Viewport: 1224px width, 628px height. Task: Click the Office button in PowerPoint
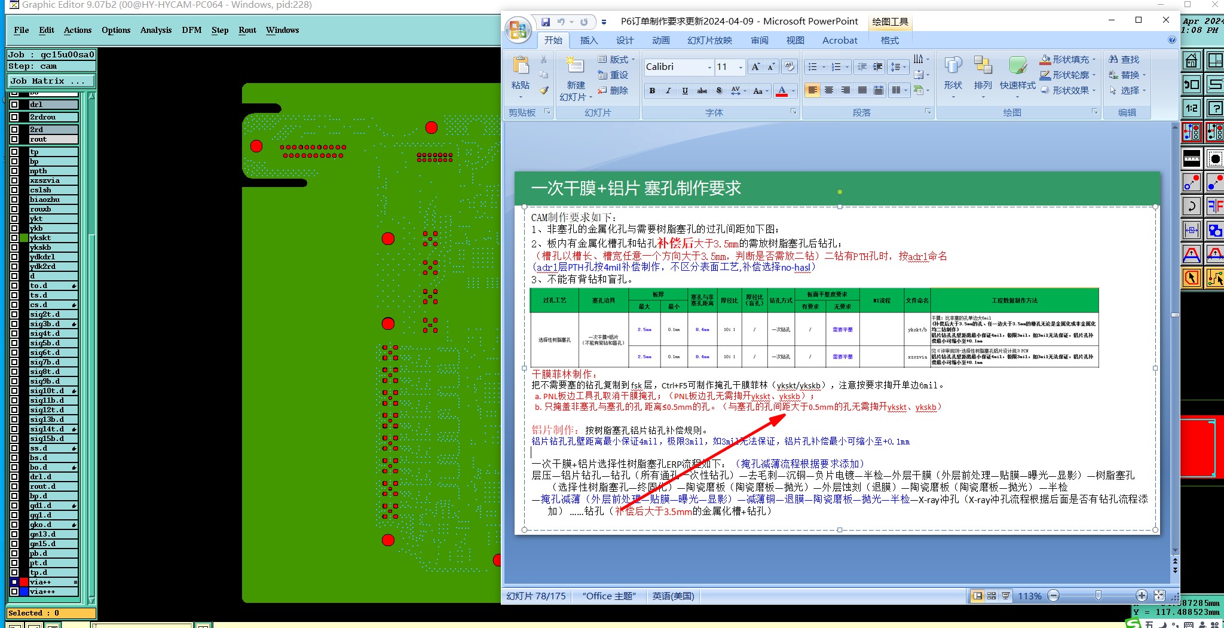coord(518,29)
